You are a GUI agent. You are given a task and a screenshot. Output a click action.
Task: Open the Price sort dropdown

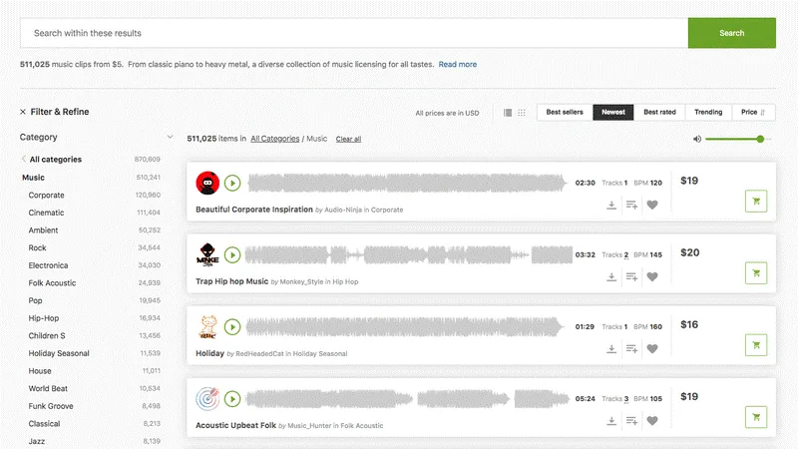click(753, 113)
